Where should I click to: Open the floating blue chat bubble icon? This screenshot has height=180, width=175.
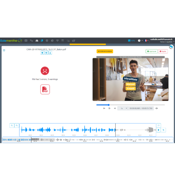click(x=171, y=46)
